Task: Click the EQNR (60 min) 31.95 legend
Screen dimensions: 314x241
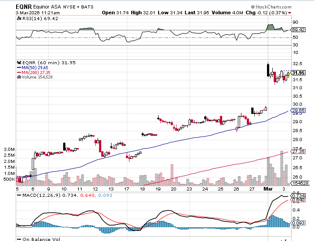Action: click(x=49, y=63)
